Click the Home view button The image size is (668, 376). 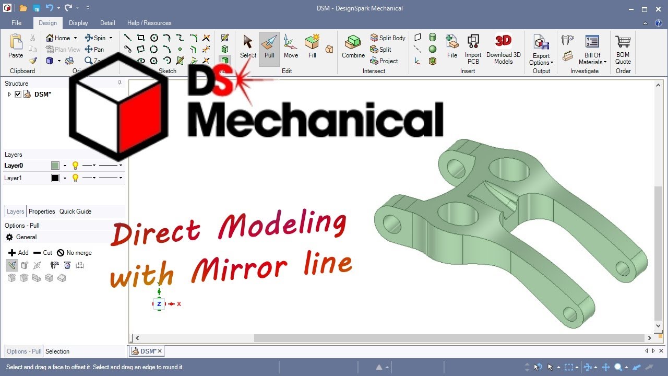[x=58, y=38]
